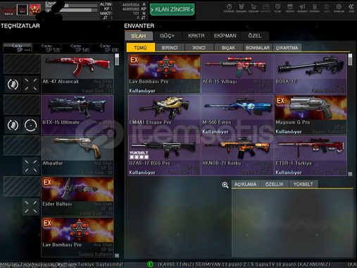Open the Profilim profile icon

[315, 8]
